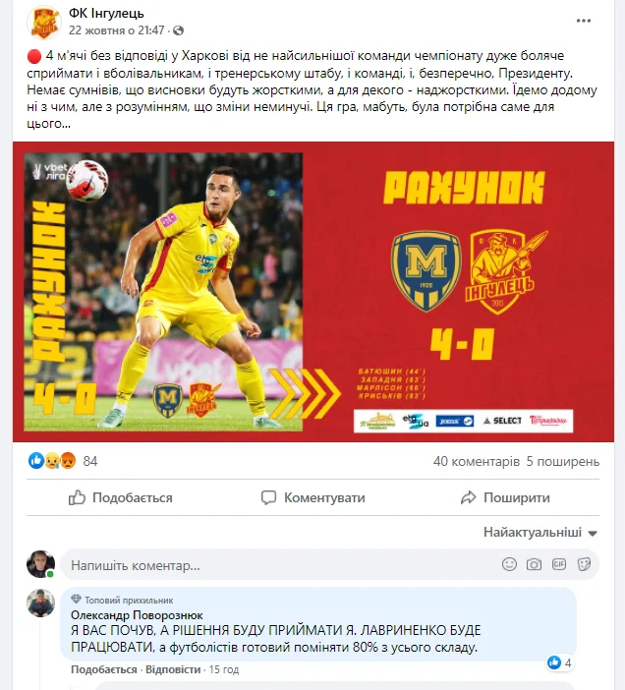Click the globe public-visibility icon
This screenshot has width=625, height=690.
(178, 30)
